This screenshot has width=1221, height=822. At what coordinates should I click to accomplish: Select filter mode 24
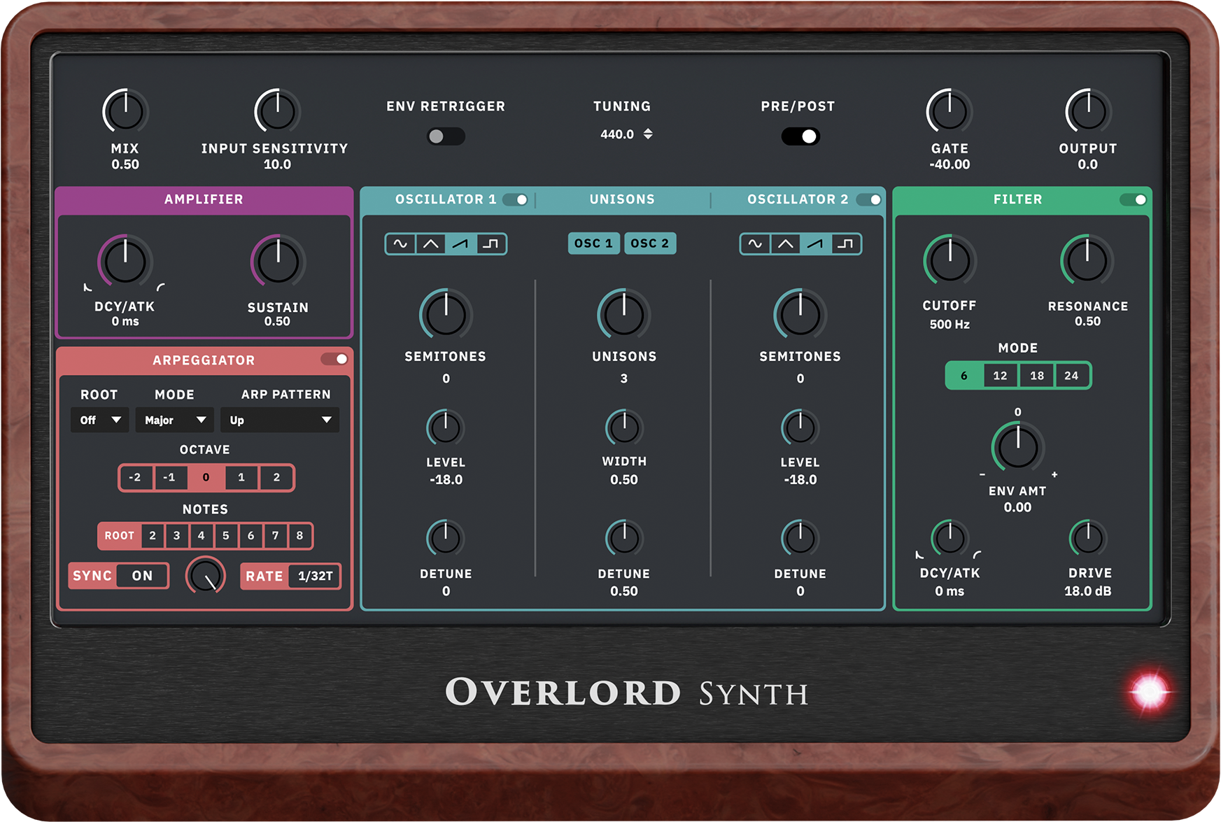click(x=1072, y=376)
